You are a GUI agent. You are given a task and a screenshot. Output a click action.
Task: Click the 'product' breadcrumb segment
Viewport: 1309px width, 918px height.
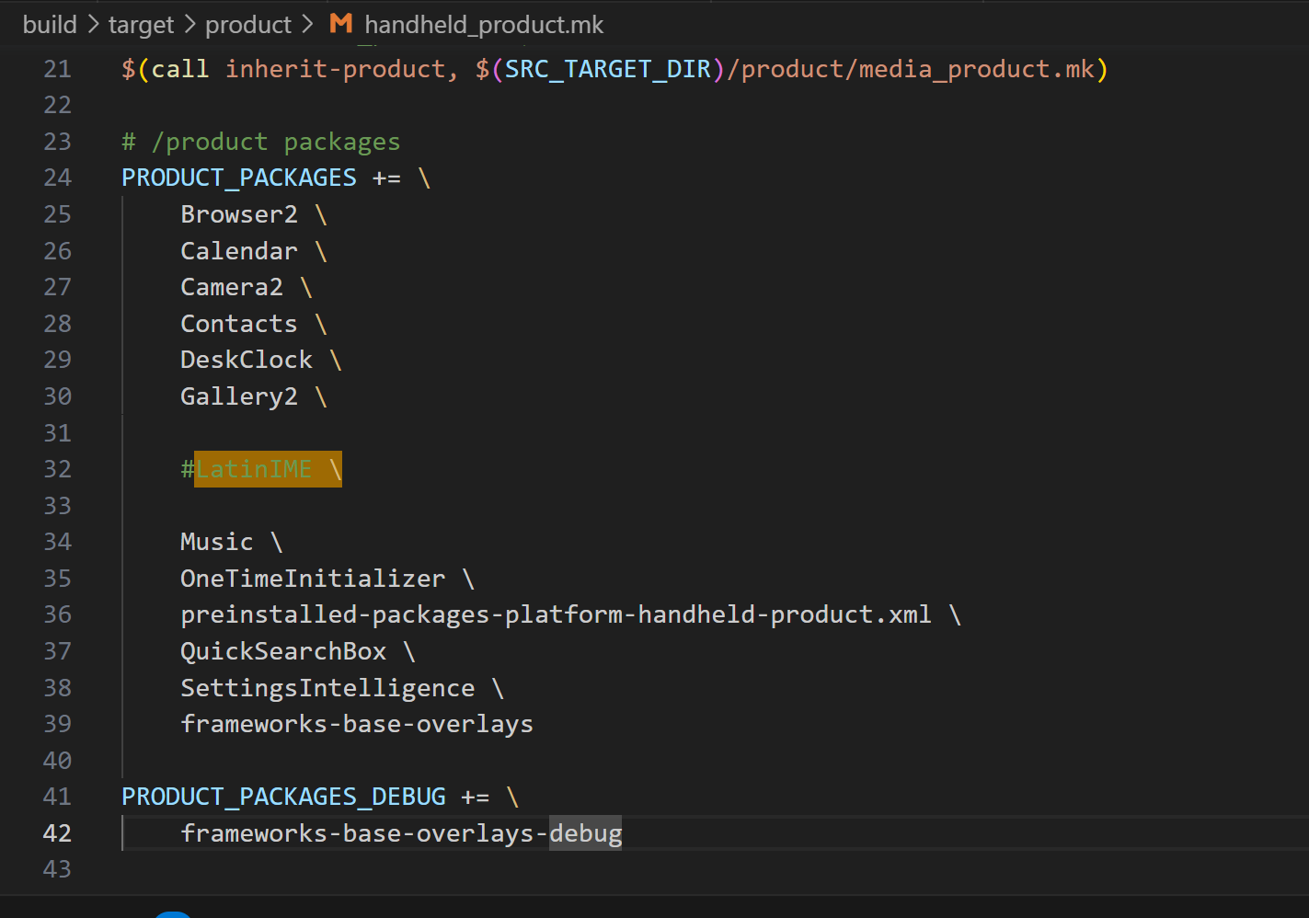pos(248,25)
